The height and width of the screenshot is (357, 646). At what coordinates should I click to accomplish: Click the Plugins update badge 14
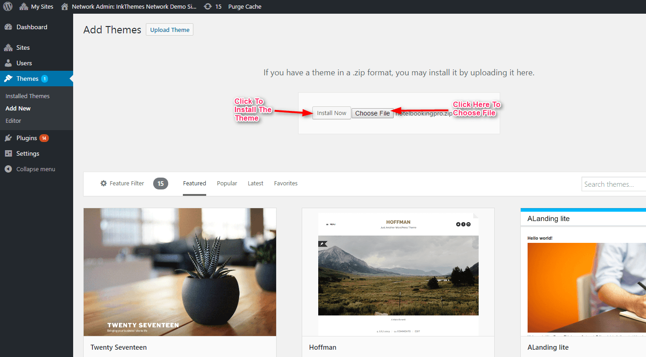click(44, 138)
